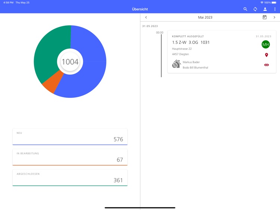Tap the 31.05.2023 date heading in timeline

(150, 26)
